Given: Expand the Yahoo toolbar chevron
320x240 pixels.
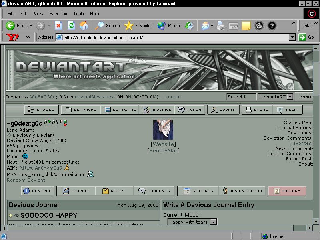Looking at the screenshot, I should [28, 37].
